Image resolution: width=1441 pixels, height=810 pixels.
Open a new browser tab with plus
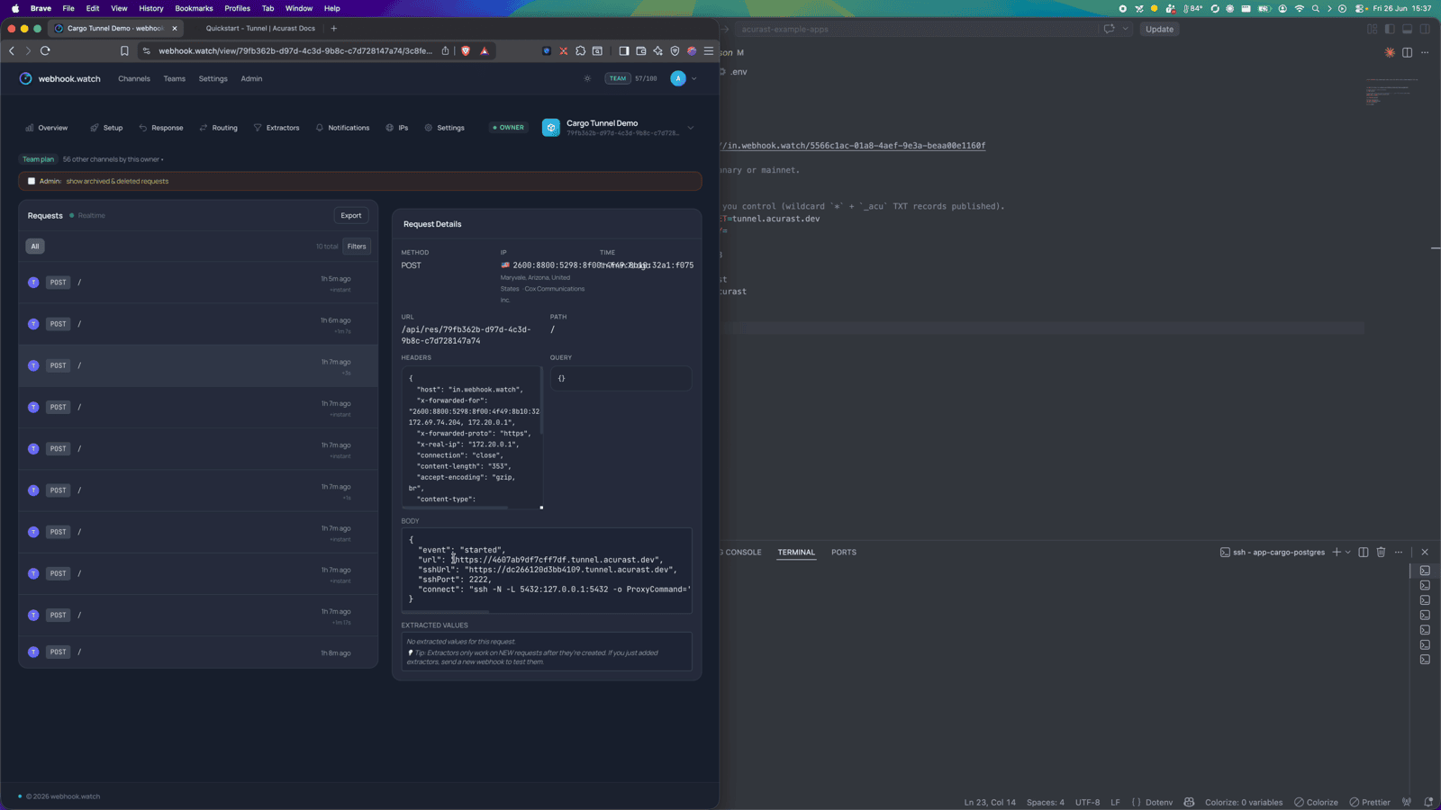tap(333, 28)
